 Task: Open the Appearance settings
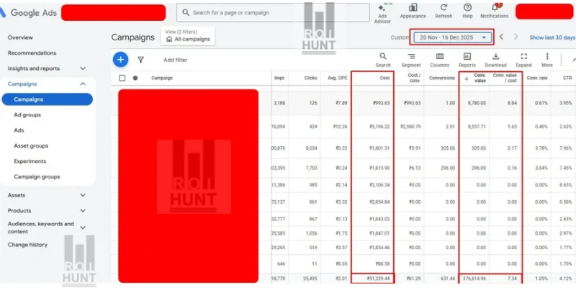click(x=413, y=12)
